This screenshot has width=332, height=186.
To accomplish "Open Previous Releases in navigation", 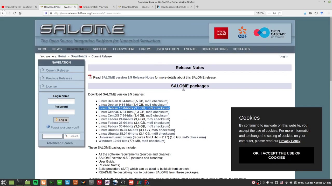I will click(59, 78).
